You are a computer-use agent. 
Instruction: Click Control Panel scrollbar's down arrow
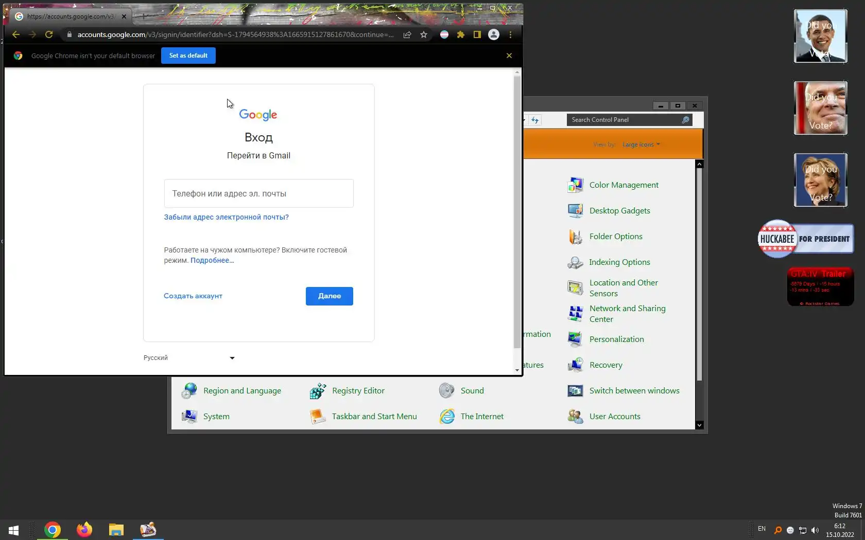point(699,425)
